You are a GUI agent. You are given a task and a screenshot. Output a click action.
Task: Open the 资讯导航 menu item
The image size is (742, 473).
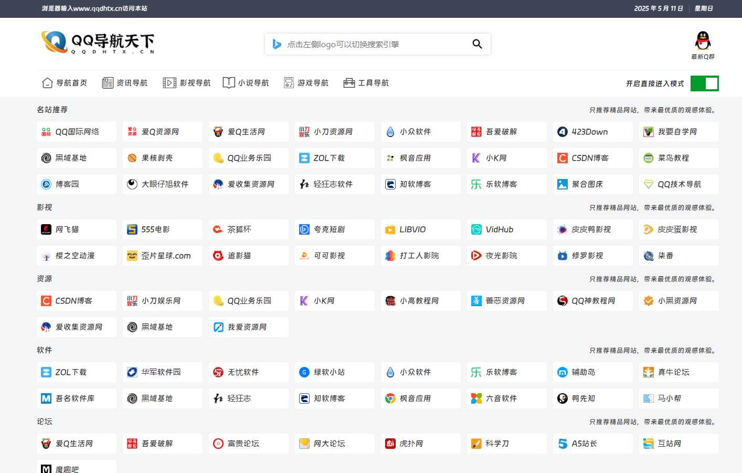pyautogui.click(x=125, y=83)
